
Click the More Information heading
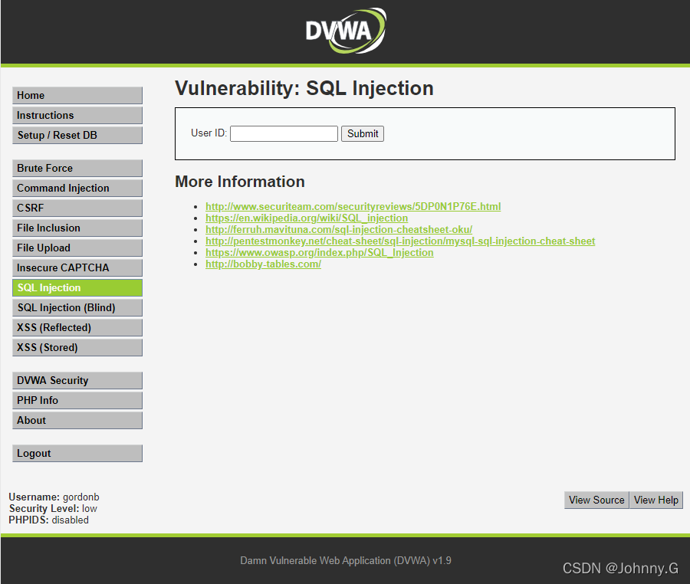click(240, 182)
